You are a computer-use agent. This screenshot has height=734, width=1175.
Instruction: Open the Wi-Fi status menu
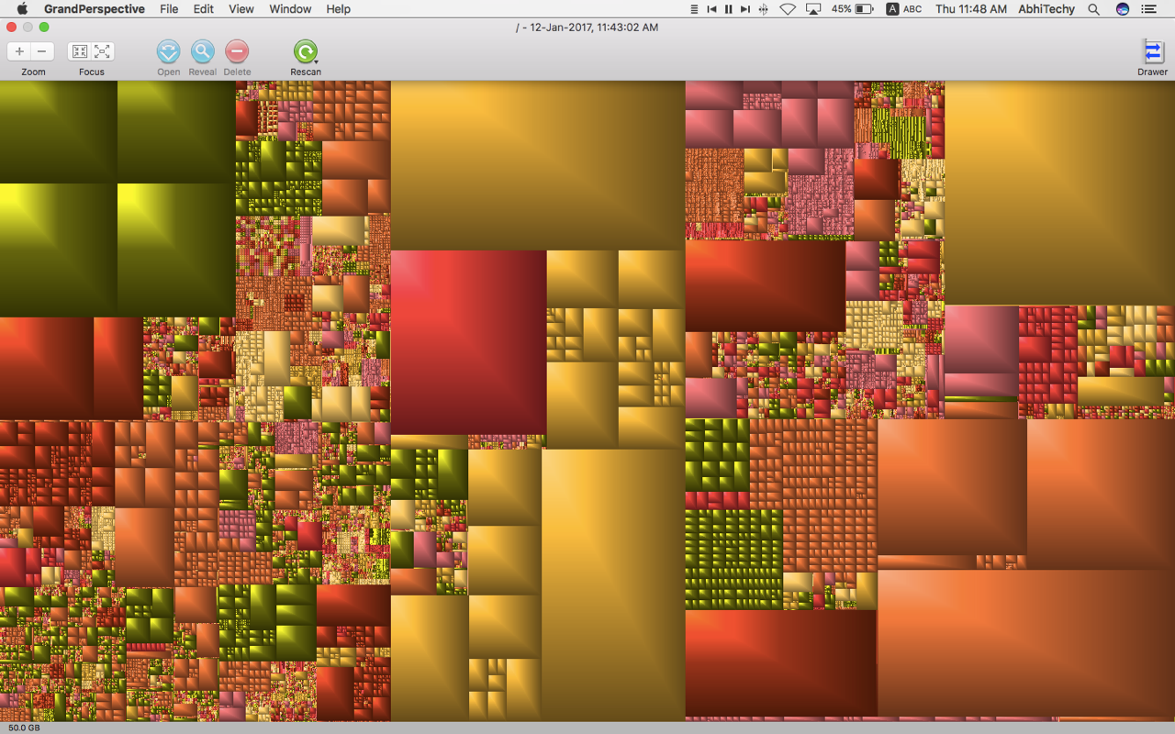(788, 9)
